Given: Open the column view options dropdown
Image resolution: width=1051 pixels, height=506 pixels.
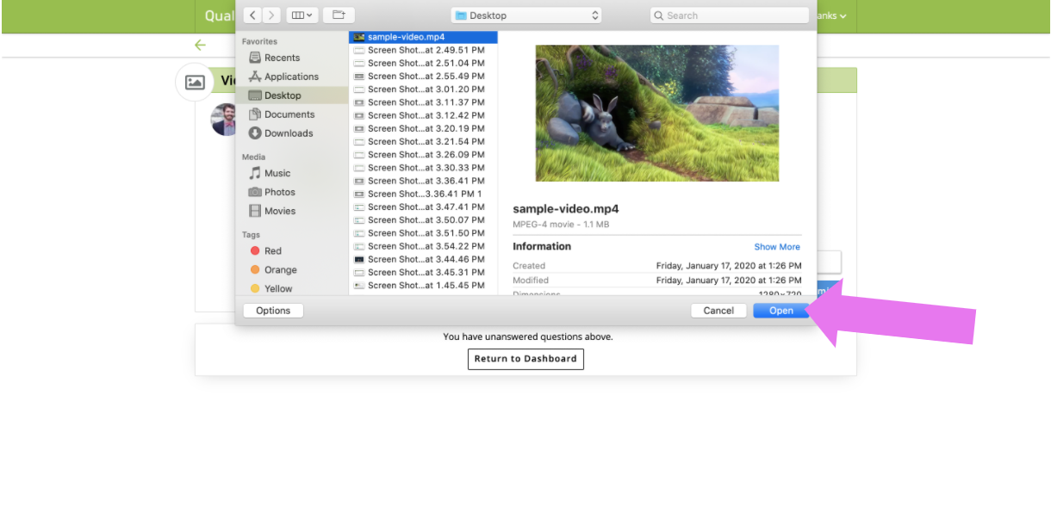Looking at the screenshot, I should tap(302, 15).
